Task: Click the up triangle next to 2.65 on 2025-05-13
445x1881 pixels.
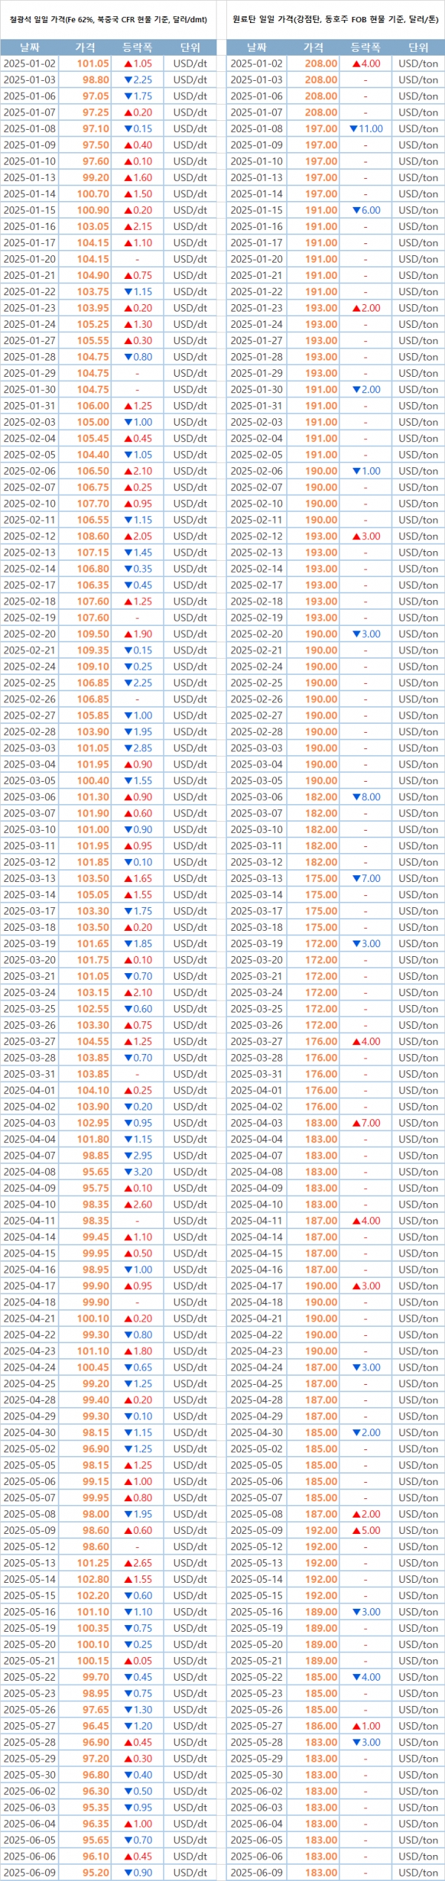Action: tap(128, 1563)
